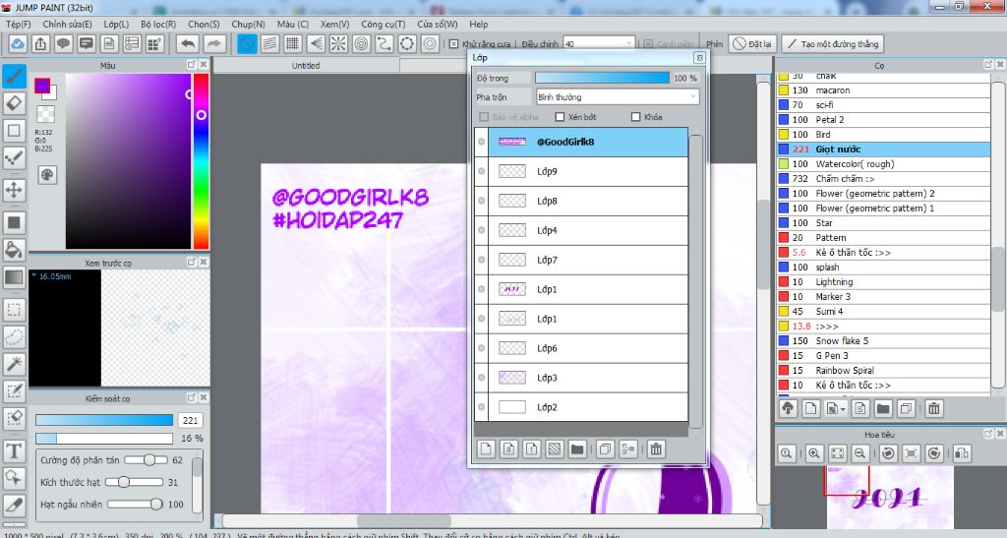Open the Xem(V) menu
1007x538 pixels.
click(x=334, y=24)
